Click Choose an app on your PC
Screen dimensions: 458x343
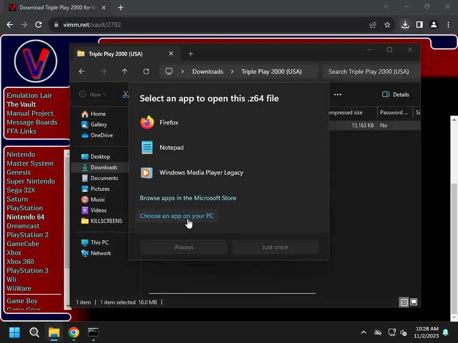tap(176, 216)
